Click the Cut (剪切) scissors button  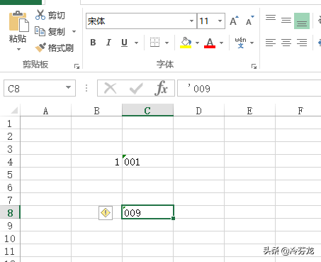(50, 16)
